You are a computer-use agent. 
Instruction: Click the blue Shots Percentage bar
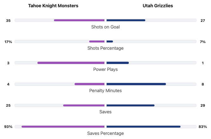click(x=110, y=41)
